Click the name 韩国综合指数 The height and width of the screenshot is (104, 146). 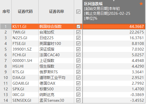point(51,26)
